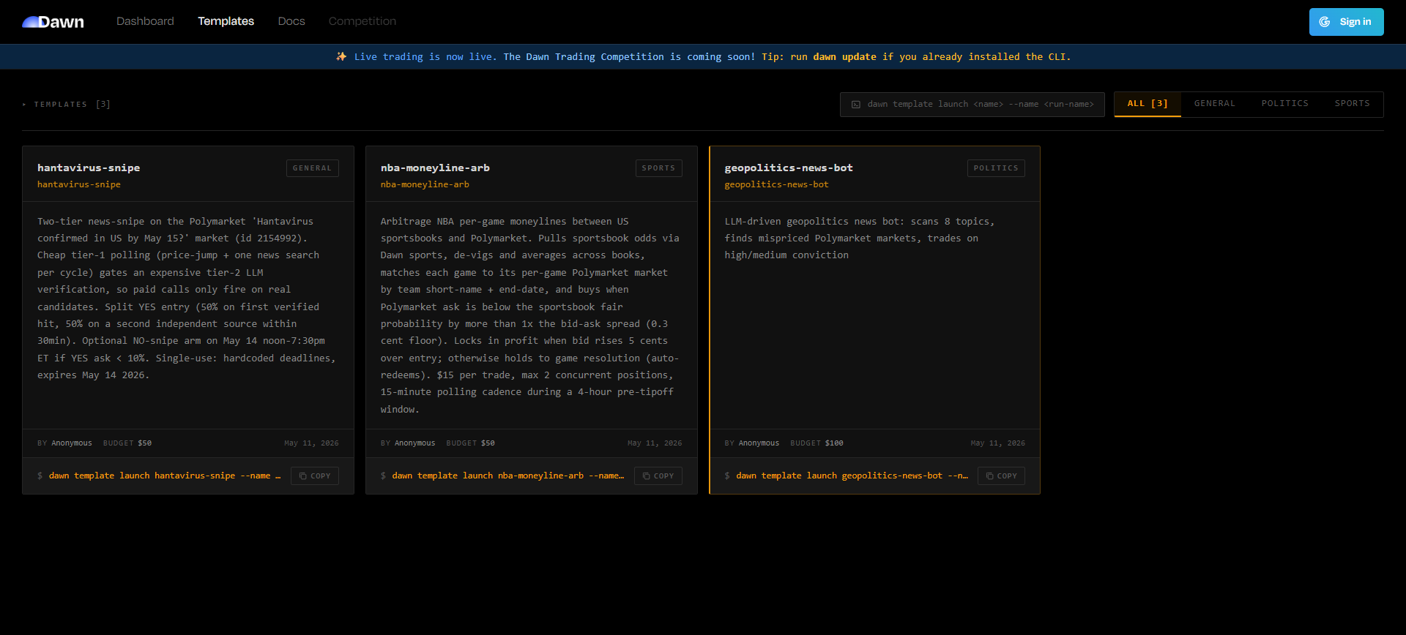Open the Competition nav item
Image resolution: width=1406 pixels, height=635 pixels.
coord(362,21)
